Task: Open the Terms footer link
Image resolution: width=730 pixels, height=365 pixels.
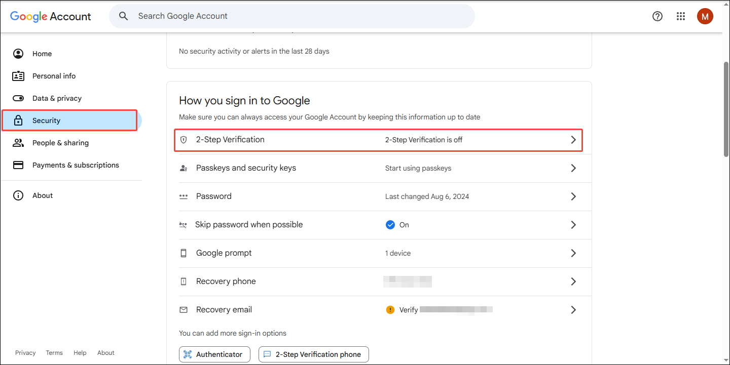Action: [x=54, y=353]
